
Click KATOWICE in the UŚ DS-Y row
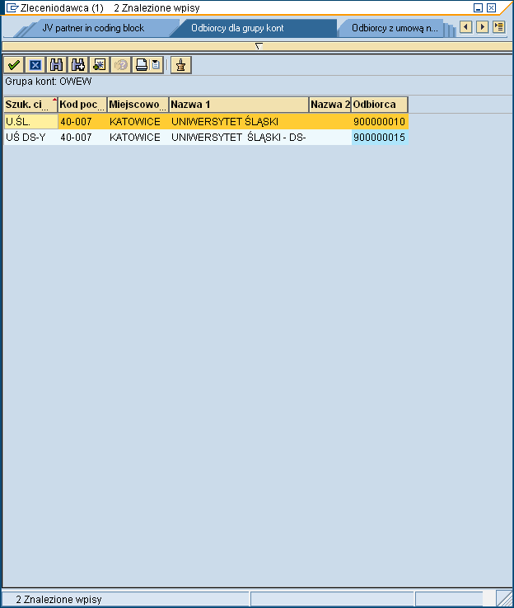(138, 138)
